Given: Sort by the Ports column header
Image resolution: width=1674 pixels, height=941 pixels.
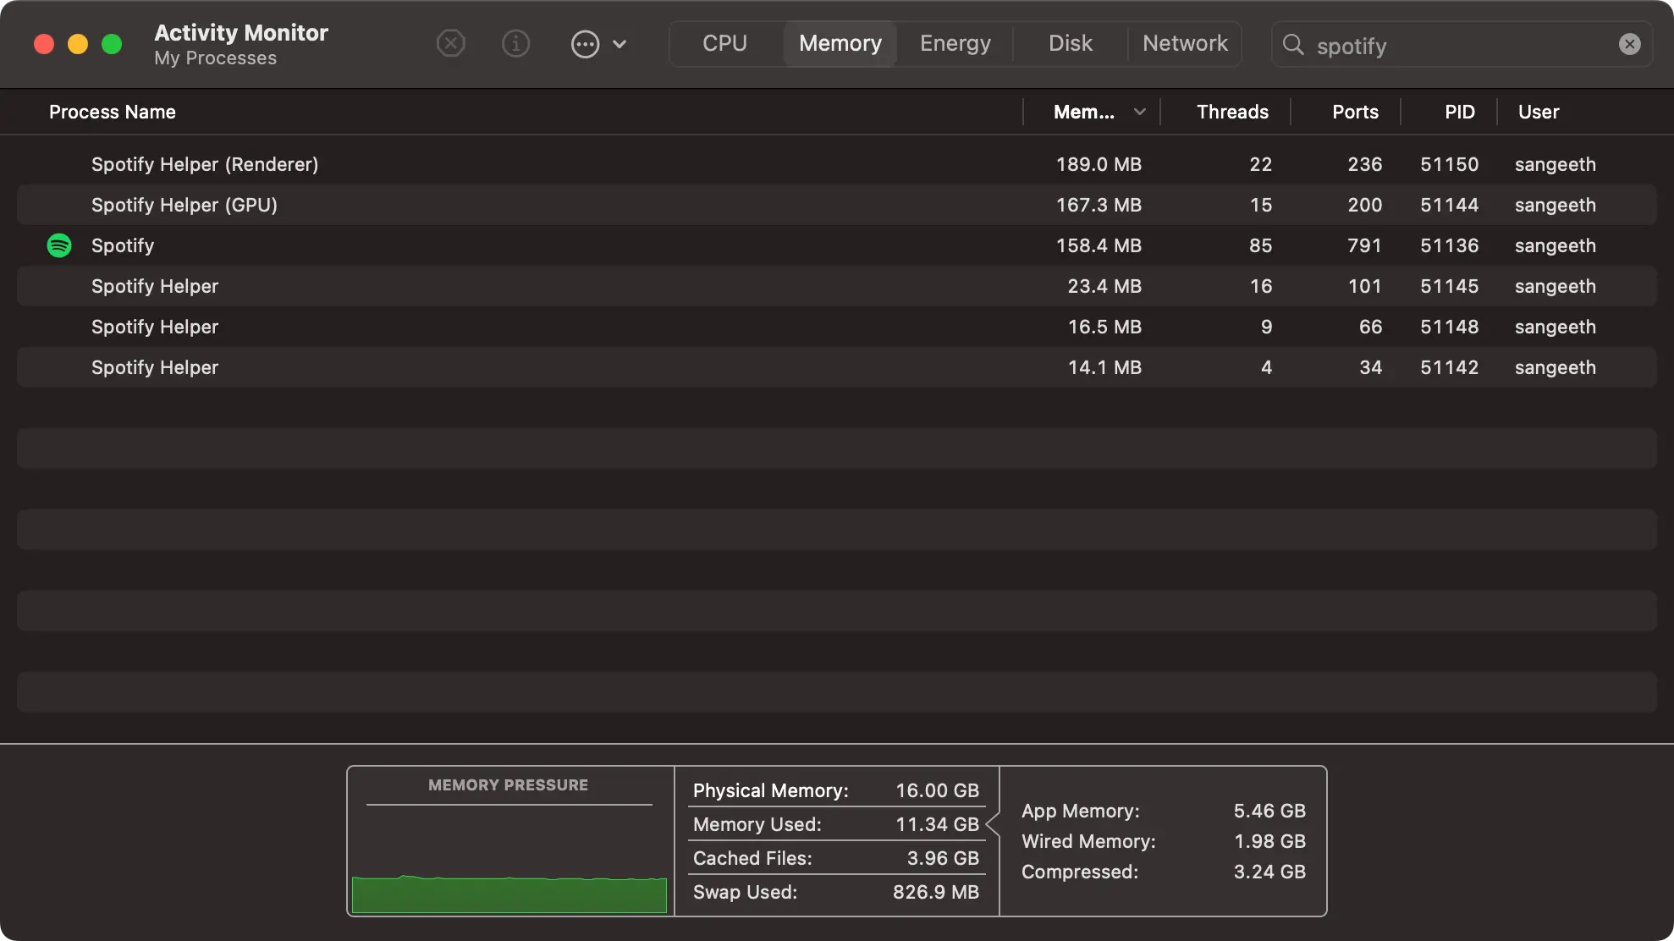Looking at the screenshot, I should pyautogui.click(x=1355, y=112).
